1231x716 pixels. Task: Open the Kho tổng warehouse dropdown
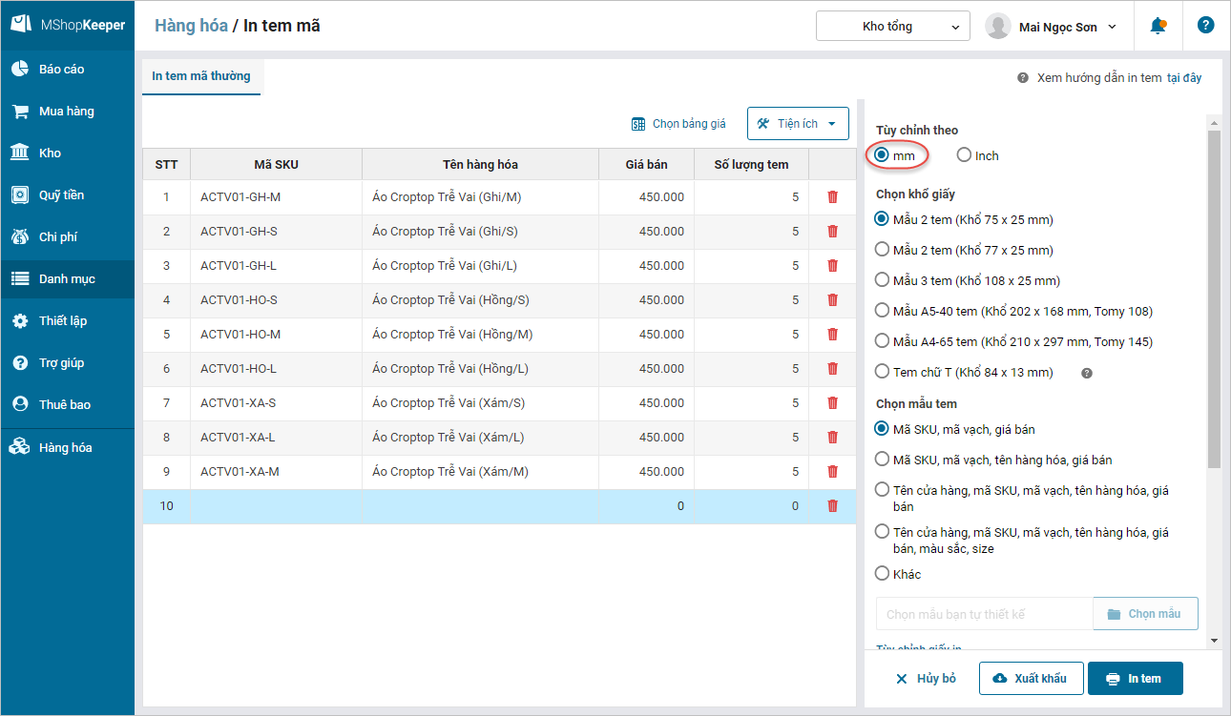[892, 27]
